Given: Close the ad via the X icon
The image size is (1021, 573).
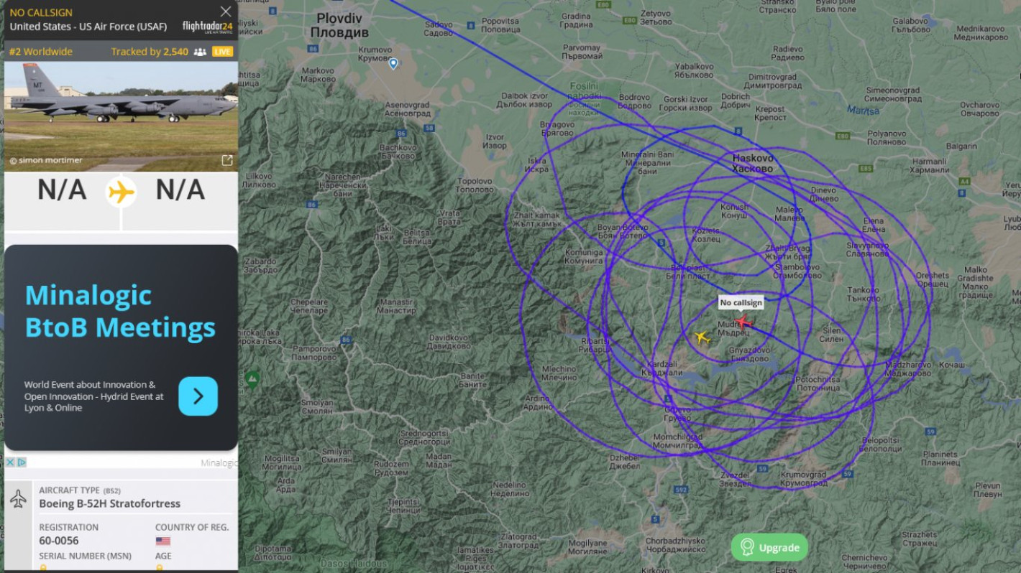Looking at the screenshot, I should click(10, 462).
